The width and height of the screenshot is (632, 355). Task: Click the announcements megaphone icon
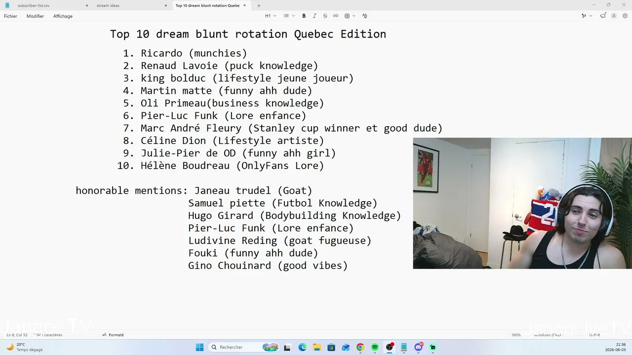(603, 16)
